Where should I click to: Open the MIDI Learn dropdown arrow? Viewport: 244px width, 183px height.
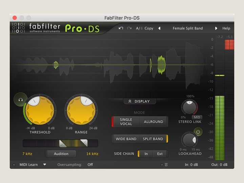click(x=45, y=164)
